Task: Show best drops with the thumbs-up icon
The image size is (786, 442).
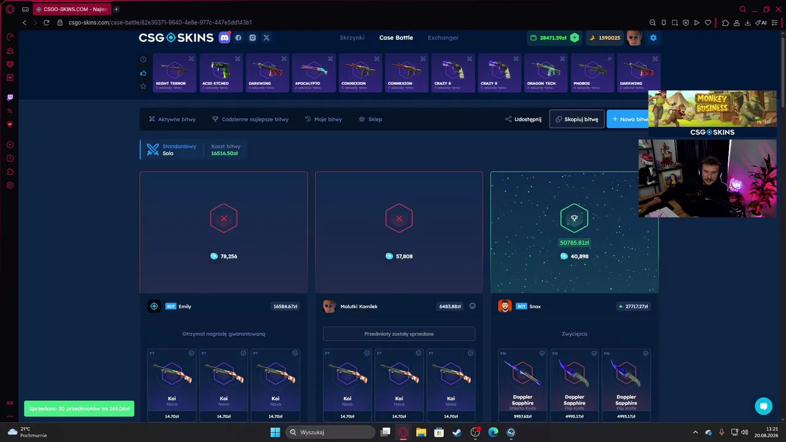Action: pos(143,73)
